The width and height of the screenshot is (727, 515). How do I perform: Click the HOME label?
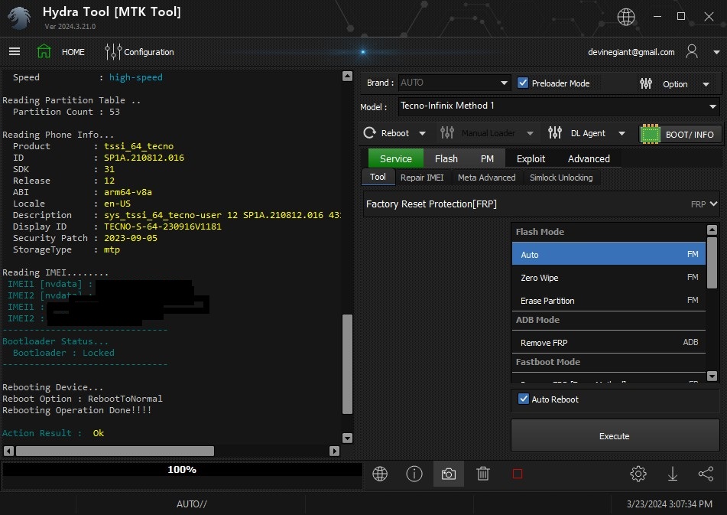(73, 52)
